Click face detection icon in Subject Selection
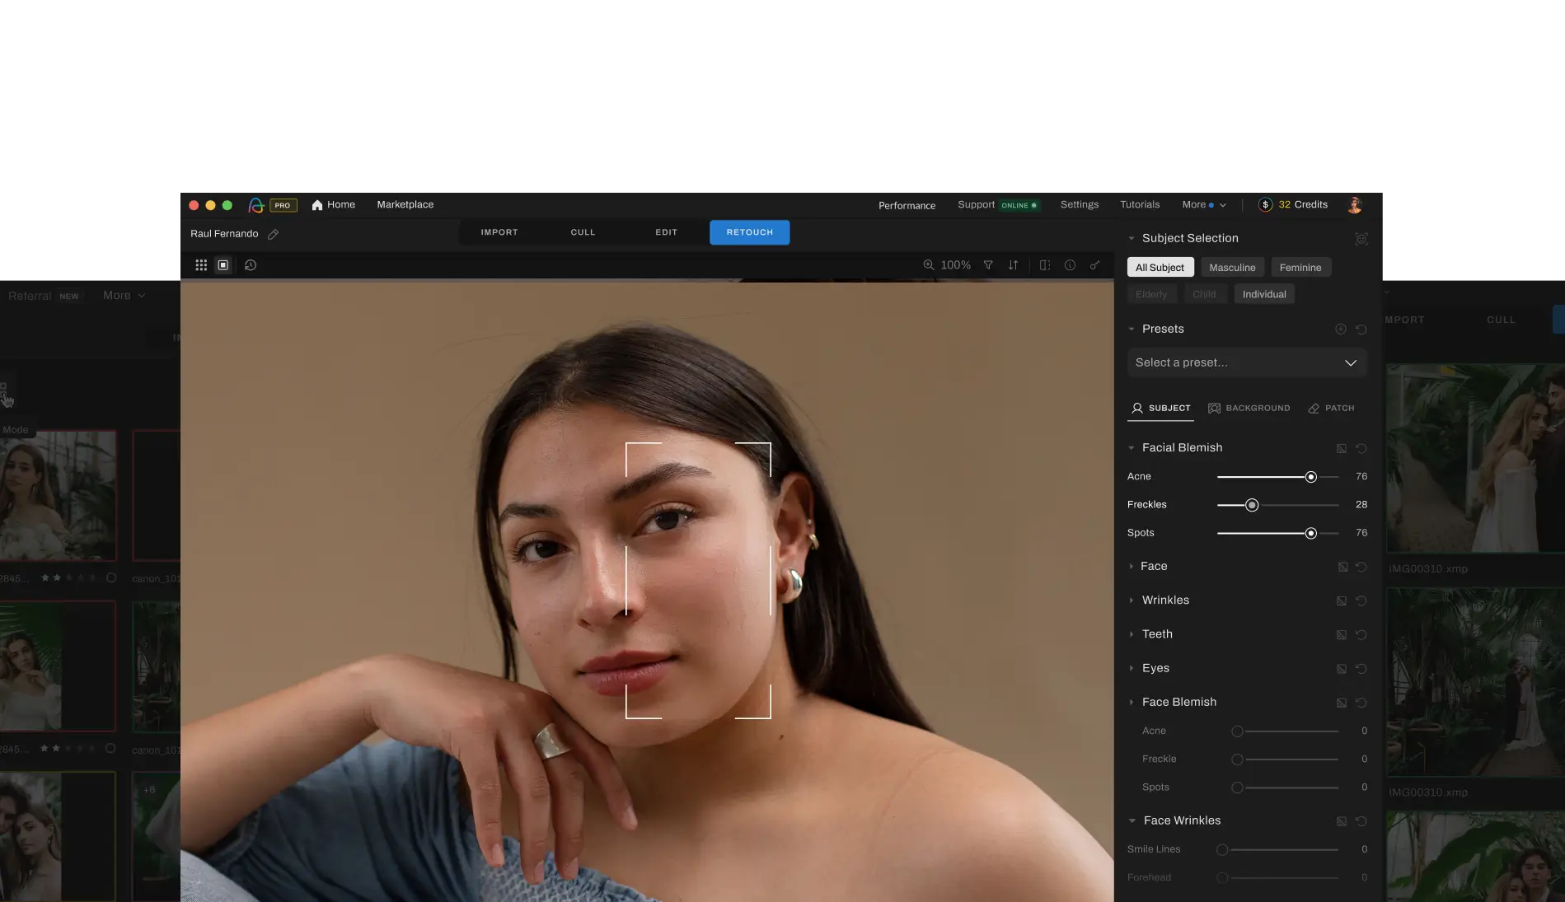The width and height of the screenshot is (1565, 902). click(1361, 239)
